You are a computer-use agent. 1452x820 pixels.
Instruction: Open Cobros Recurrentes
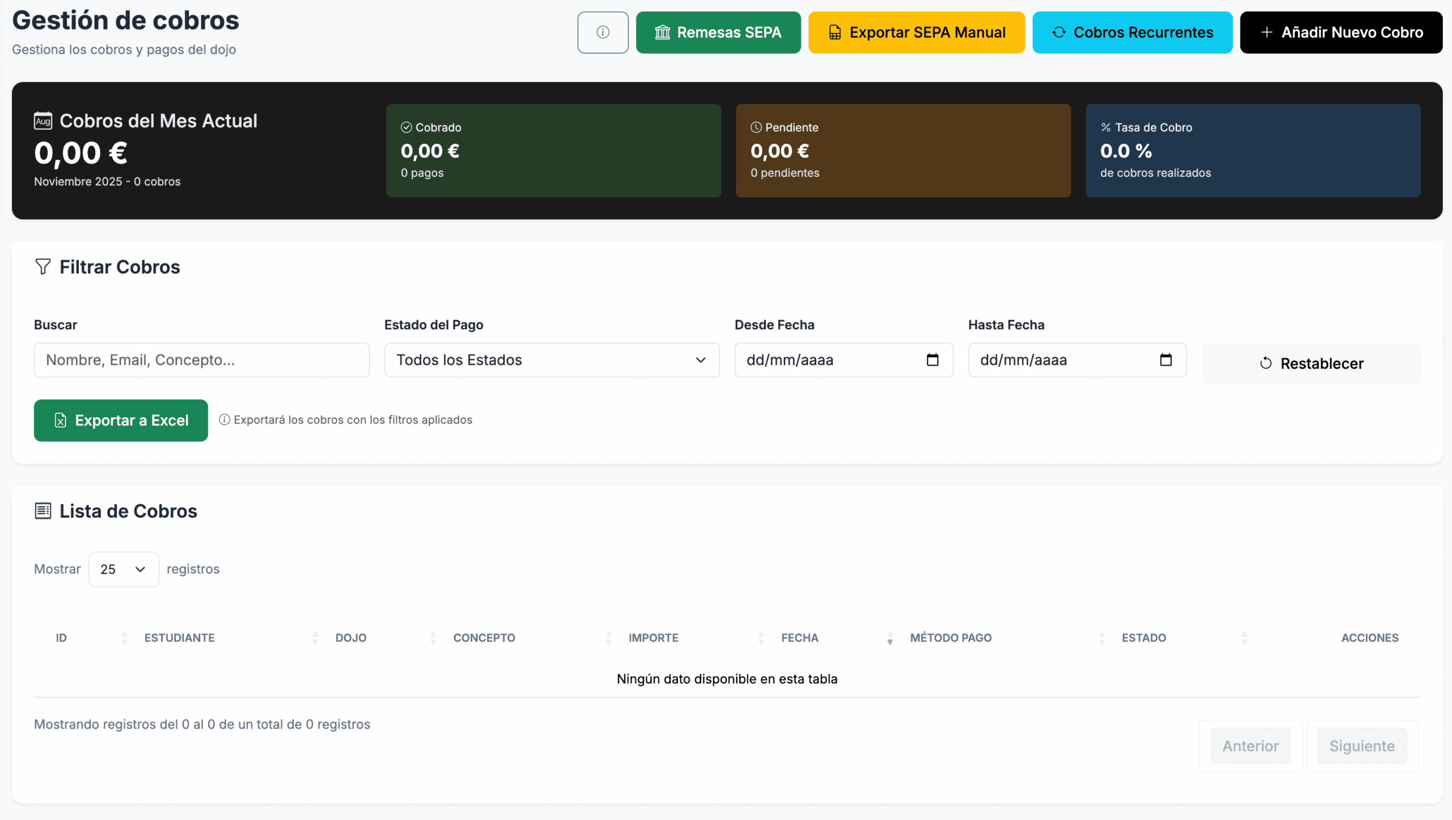pyautogui.click(x=1132, y=32)
